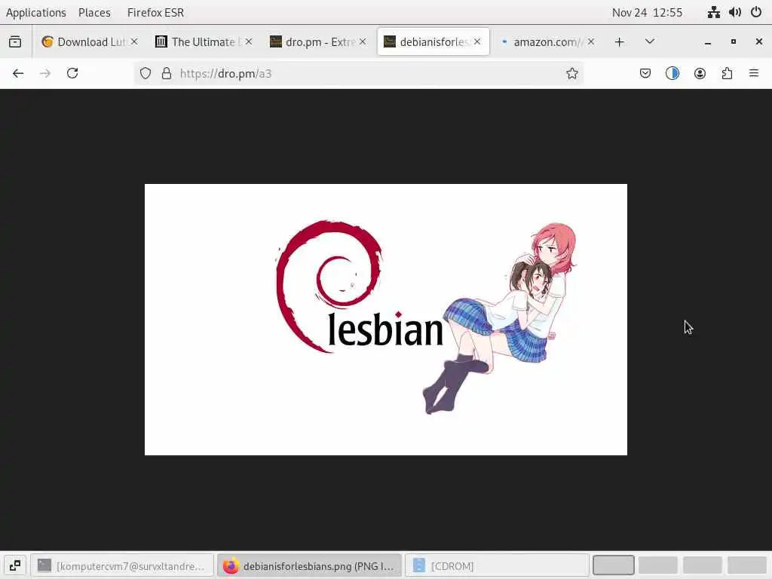Image resolution: width=772 pixels, height=579 pixels.
Task: Open volume speaker tray icon
Action: click(x=735, y=12)
